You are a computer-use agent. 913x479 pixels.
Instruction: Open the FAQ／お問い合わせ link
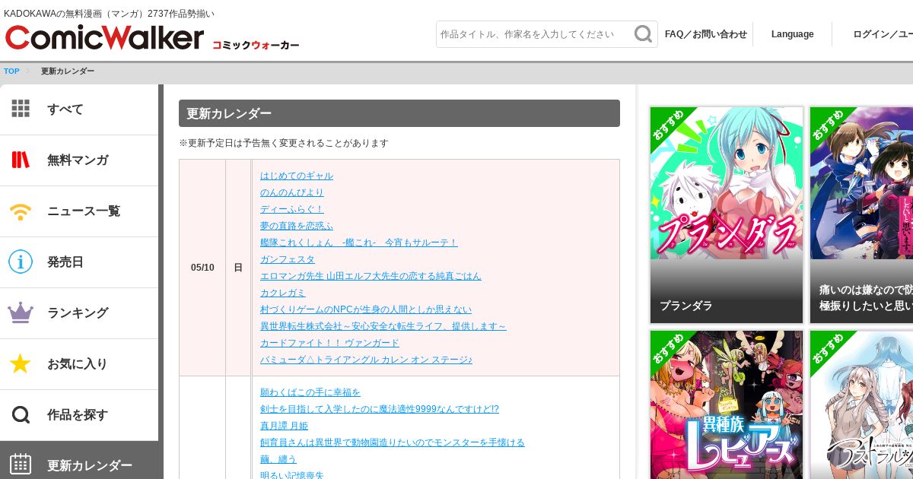(x=706, y=34)
